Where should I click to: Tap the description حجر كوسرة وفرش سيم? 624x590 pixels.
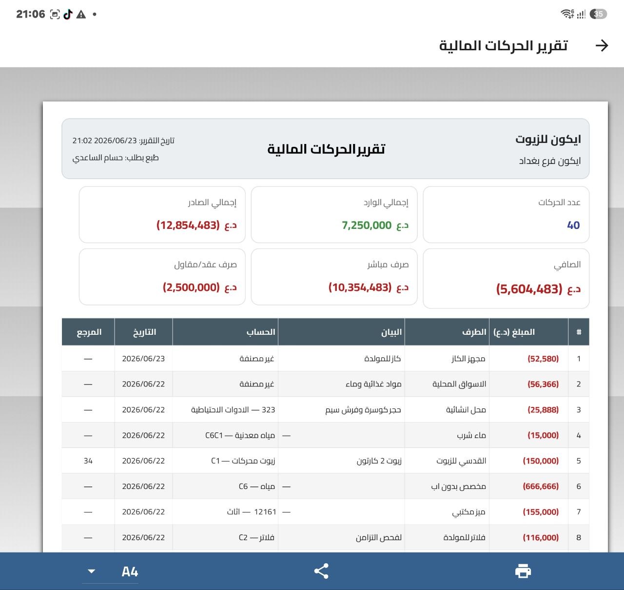(x=363, y=410)
